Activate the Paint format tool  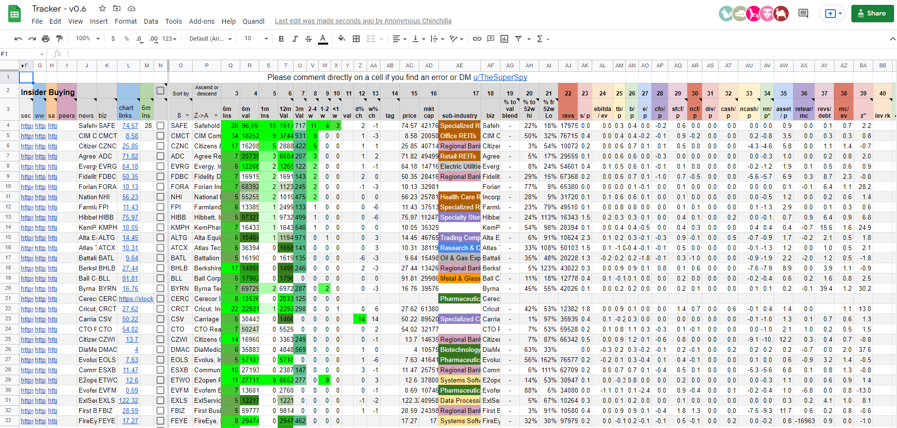59,39
